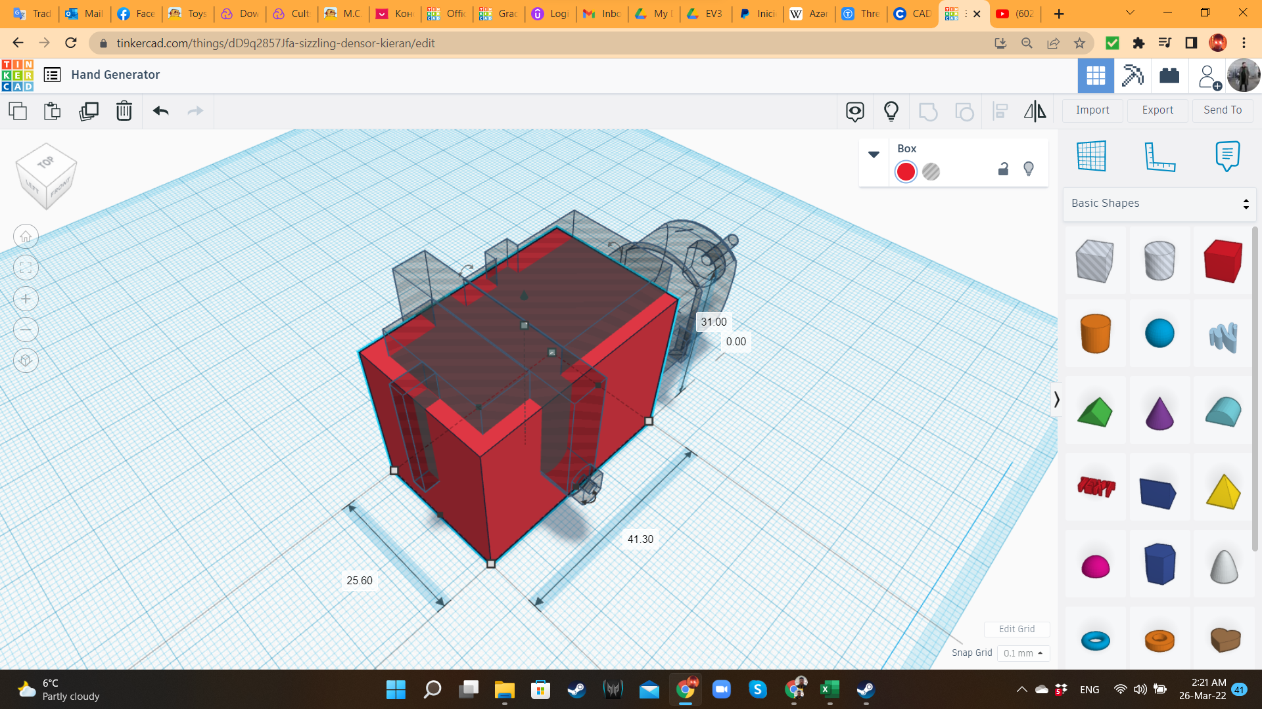Toggle Hole mode for Box
The height and width of the screenshot is (709, 1262).
click(931, 171)
